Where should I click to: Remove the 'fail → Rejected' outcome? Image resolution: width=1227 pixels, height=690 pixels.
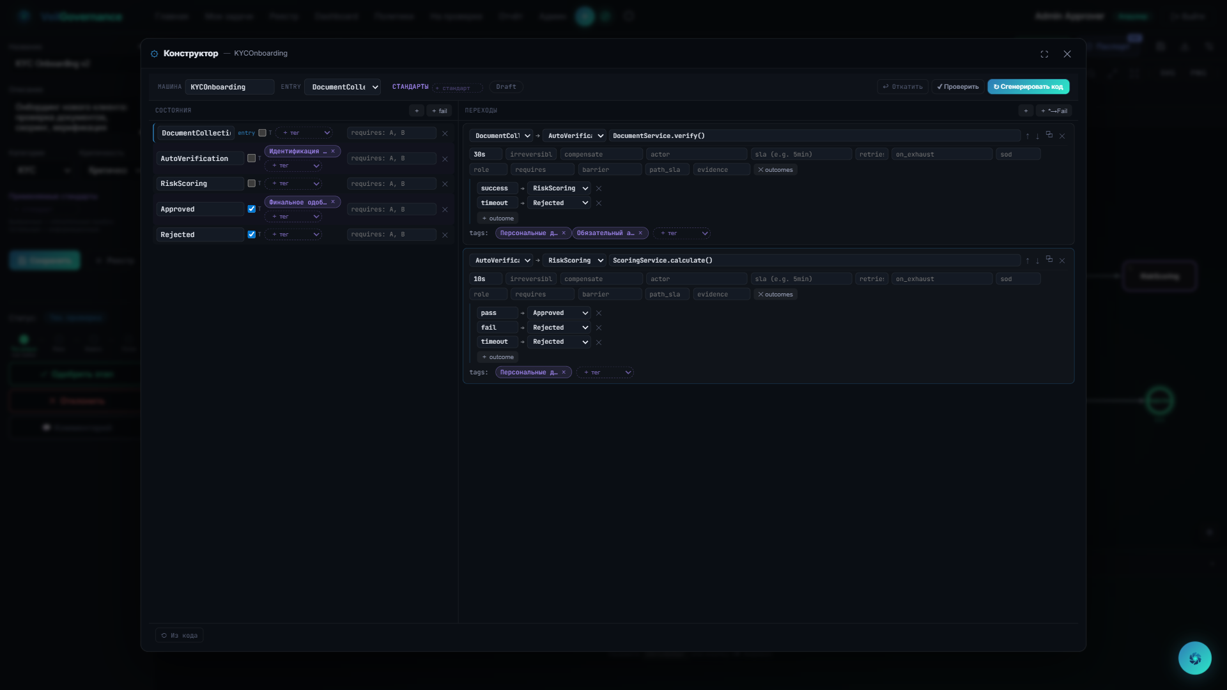coord(599,328)
